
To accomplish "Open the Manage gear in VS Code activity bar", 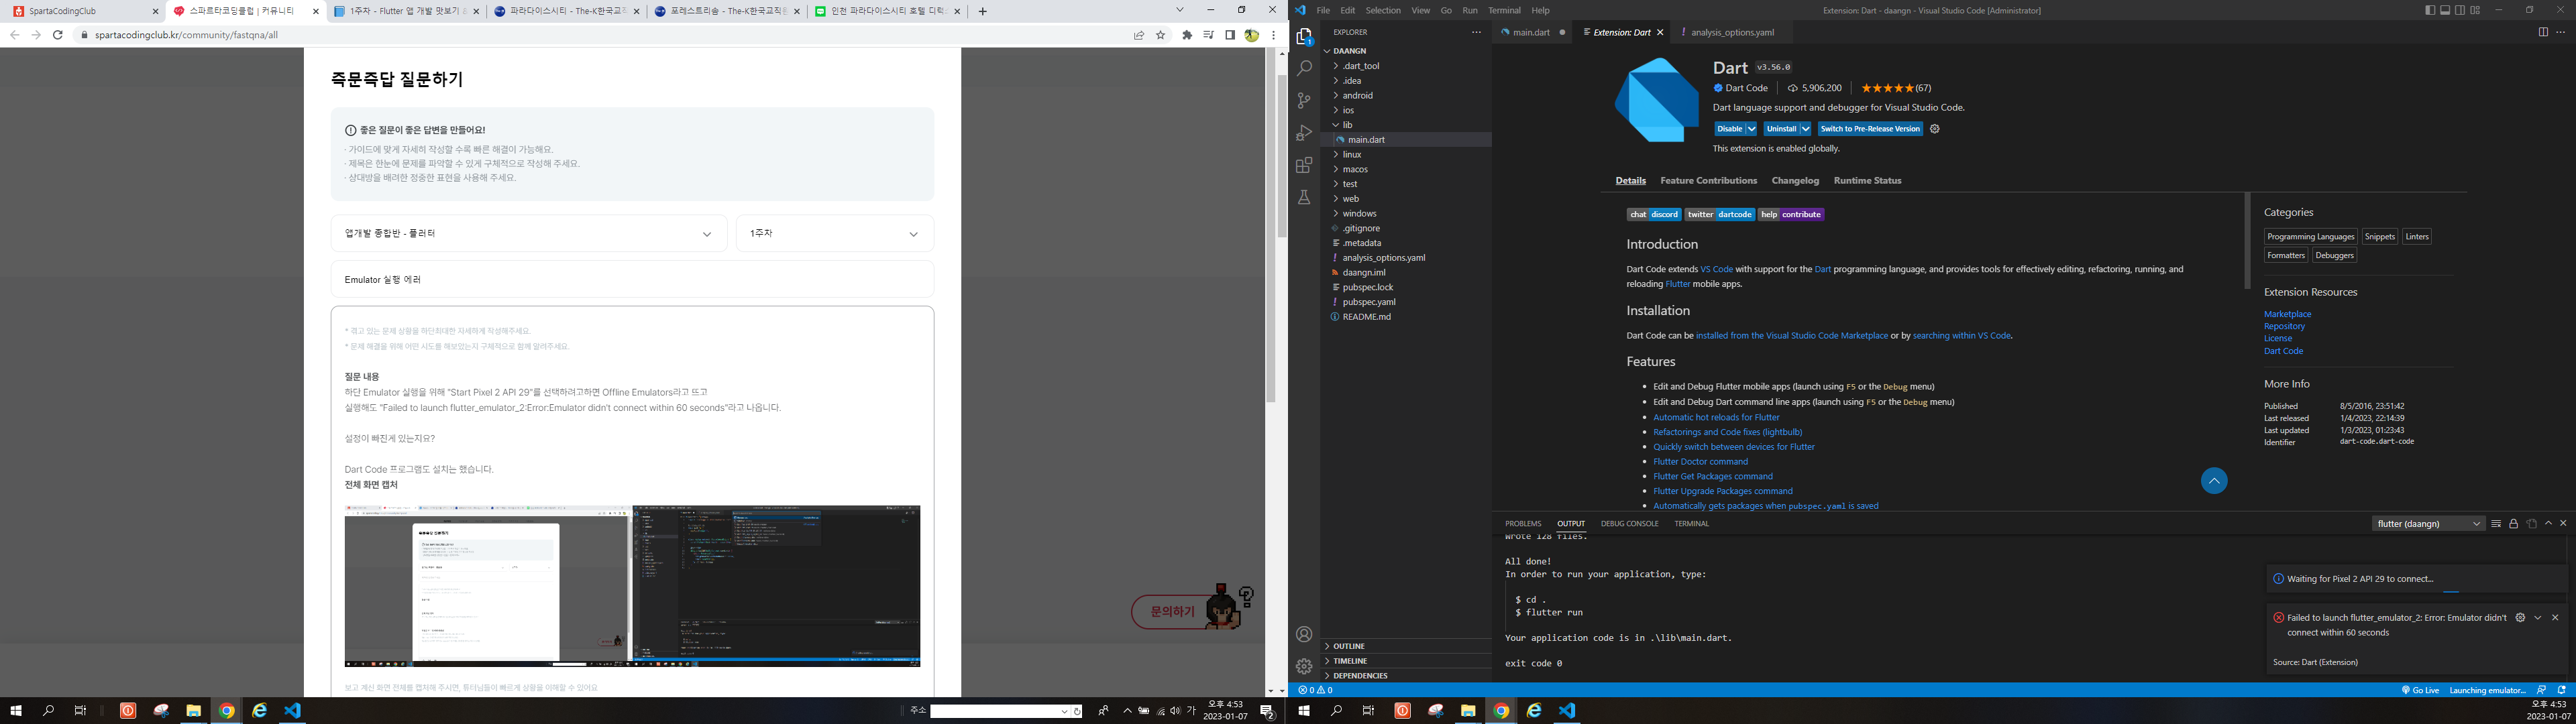I will pos(1304,666).
